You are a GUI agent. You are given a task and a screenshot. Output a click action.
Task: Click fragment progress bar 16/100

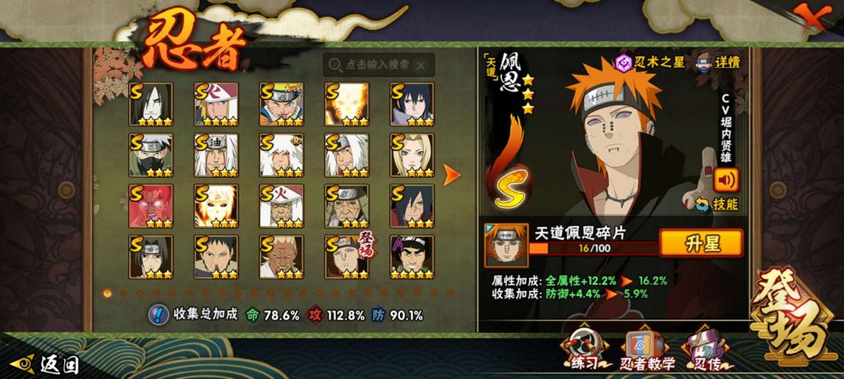(594, 248)
